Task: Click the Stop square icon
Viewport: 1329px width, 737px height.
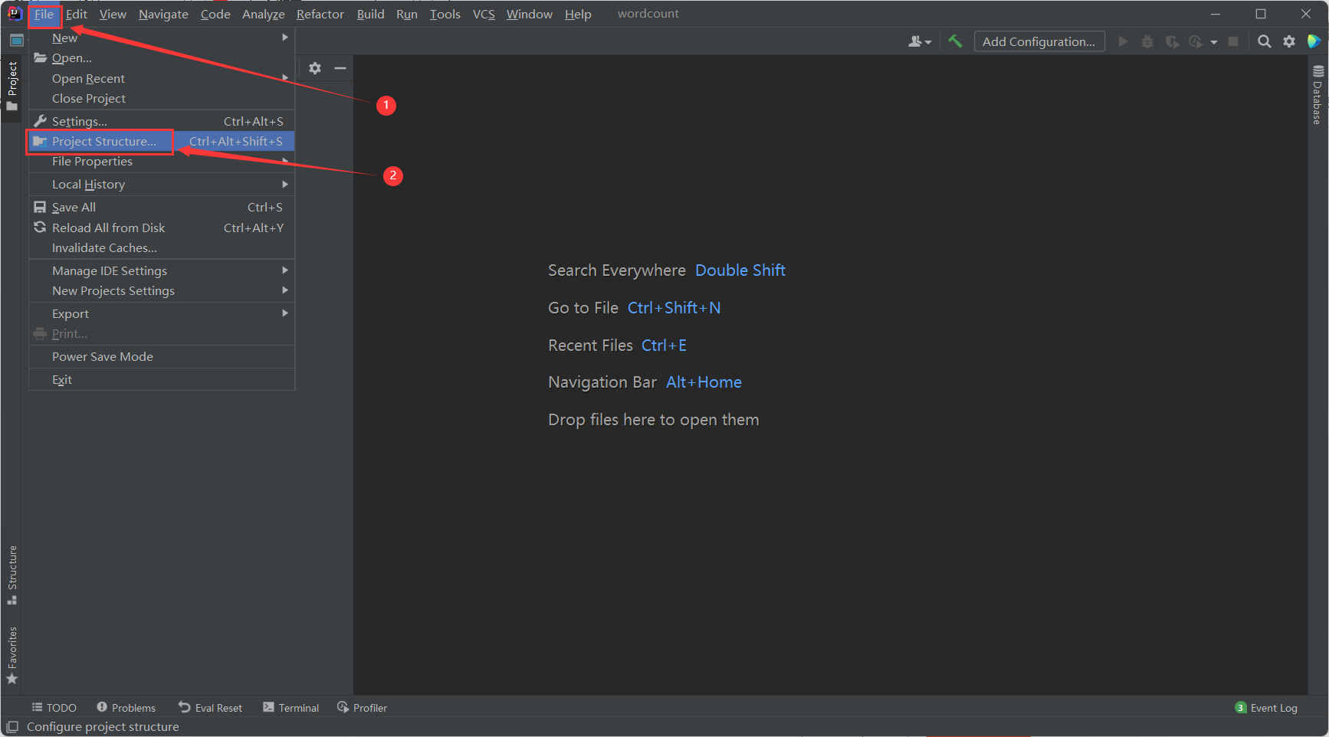Action: [x=1233, y=41]
